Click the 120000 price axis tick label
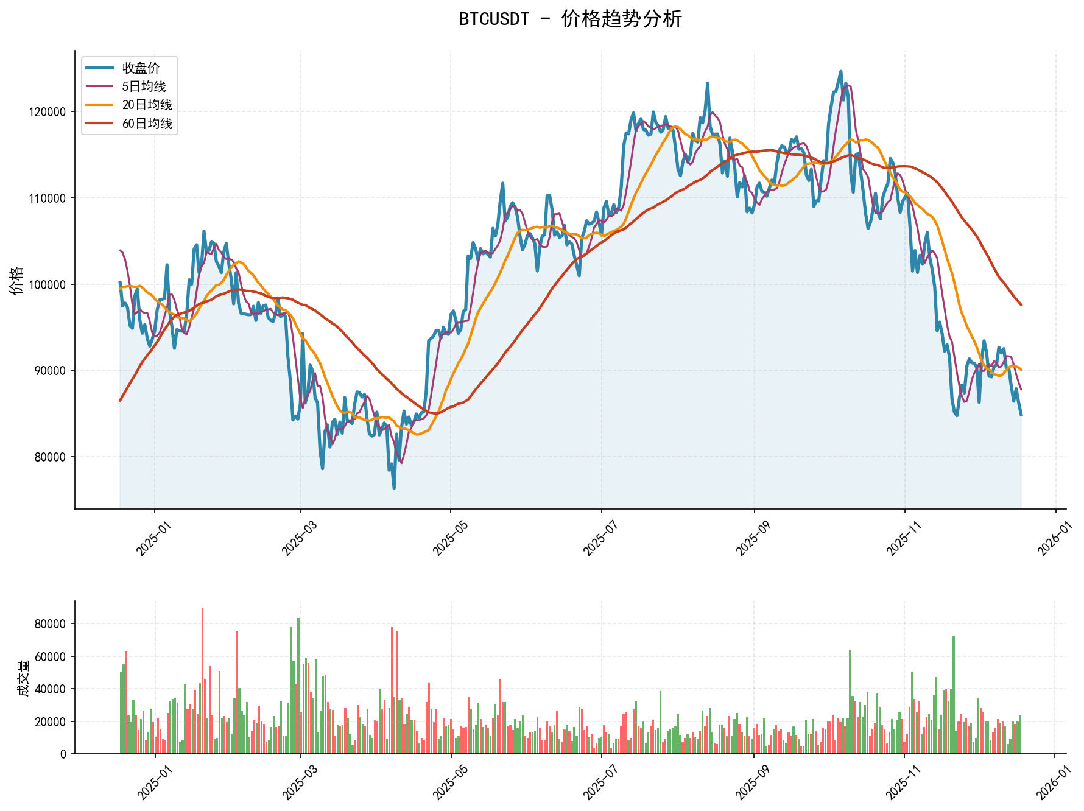This screenshot has height=811, width=1084. [48, 113]
